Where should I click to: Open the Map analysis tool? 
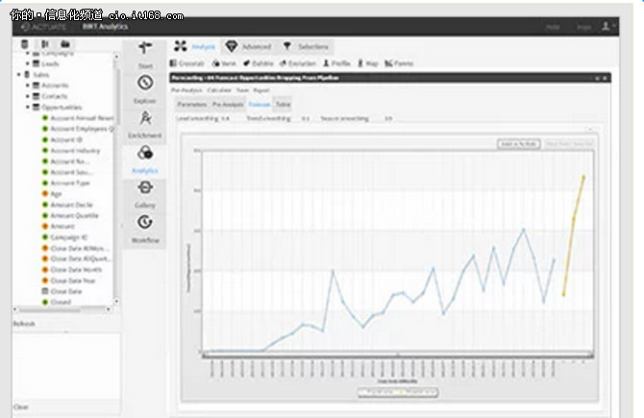[x=367, y=63]
